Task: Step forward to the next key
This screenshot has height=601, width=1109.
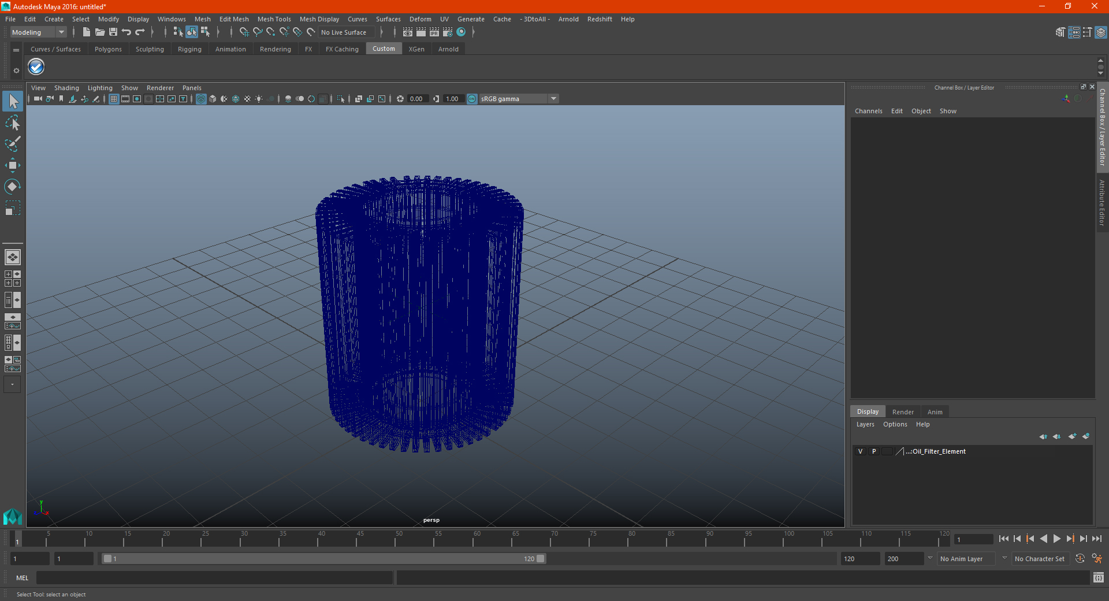Action: coord(1070,539)
